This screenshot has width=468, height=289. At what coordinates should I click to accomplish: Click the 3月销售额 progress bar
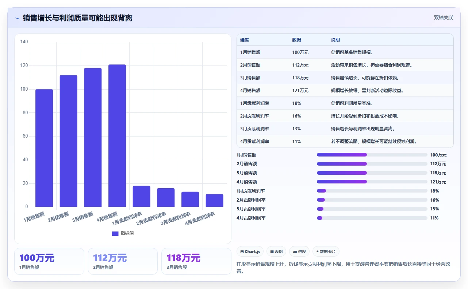(x=372, y=173)
